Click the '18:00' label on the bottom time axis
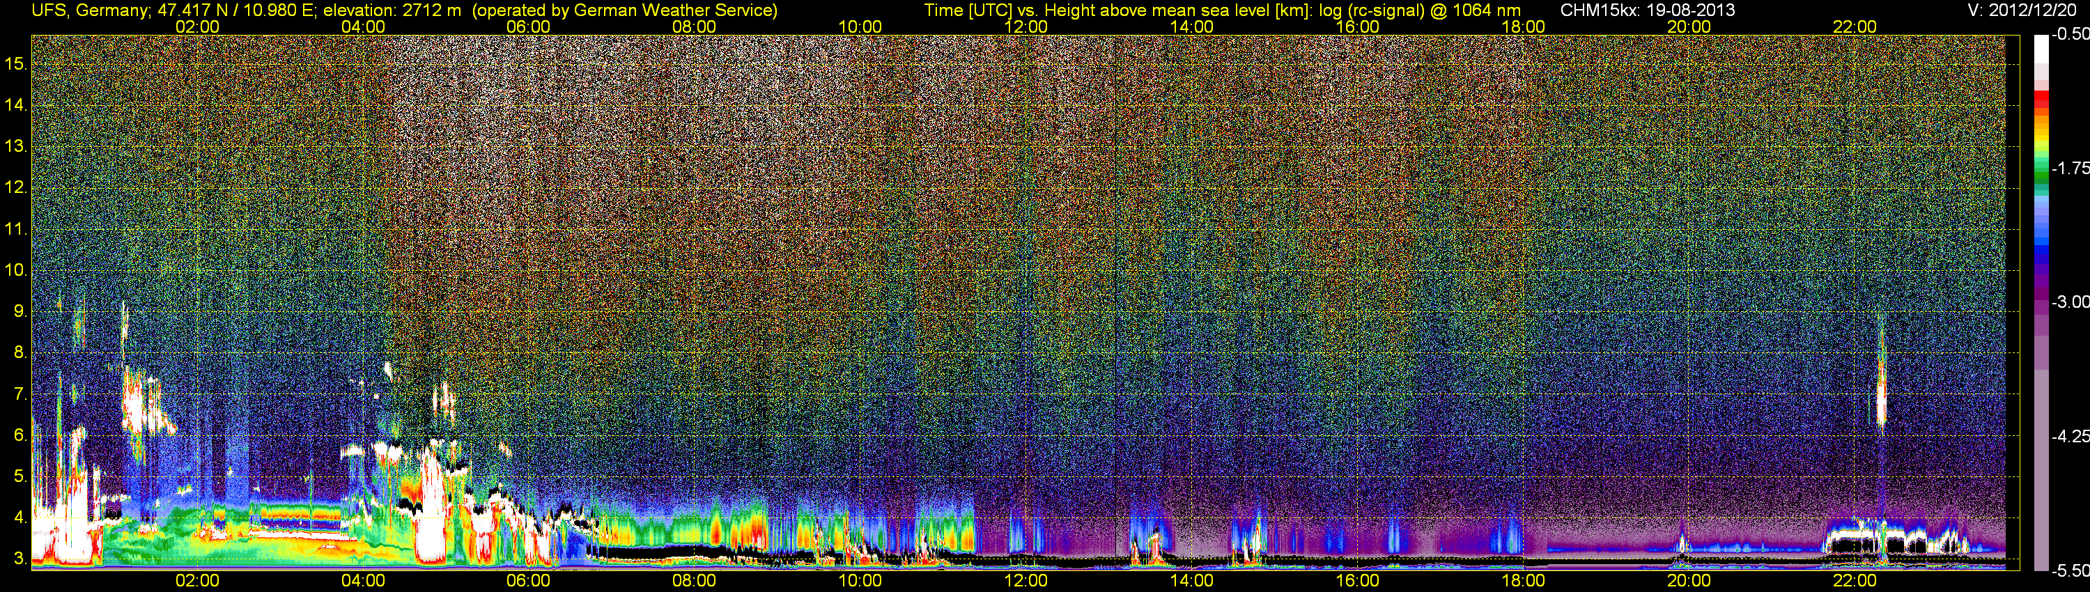Viewport: 2090px width, 592px height. point(1523,581)
